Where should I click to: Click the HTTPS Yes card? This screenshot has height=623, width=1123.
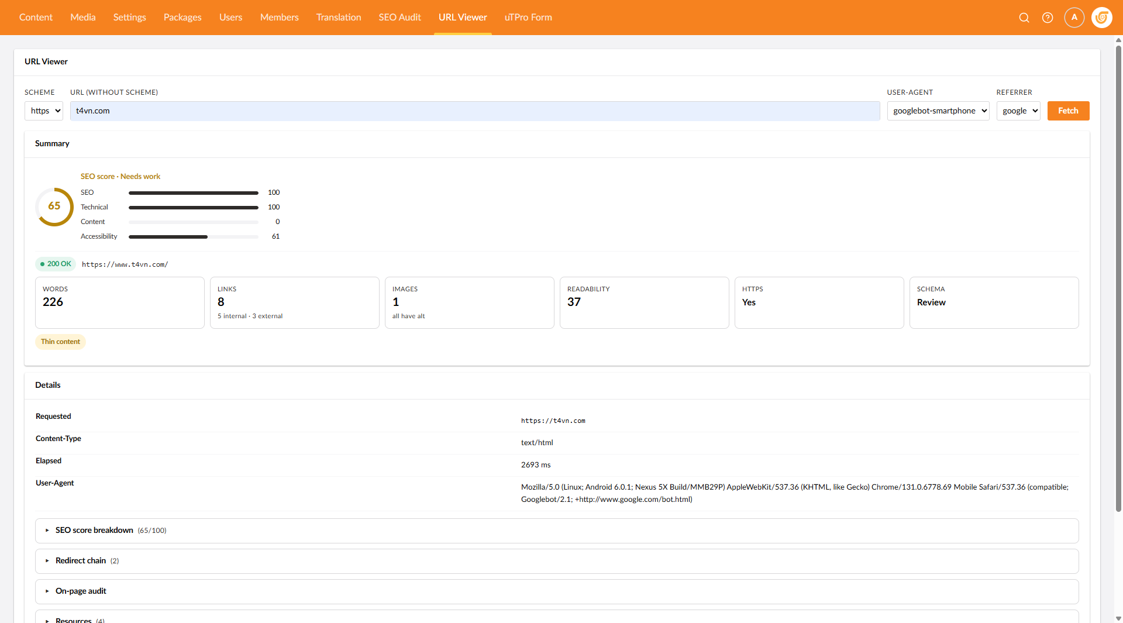(x=819, y=302)
